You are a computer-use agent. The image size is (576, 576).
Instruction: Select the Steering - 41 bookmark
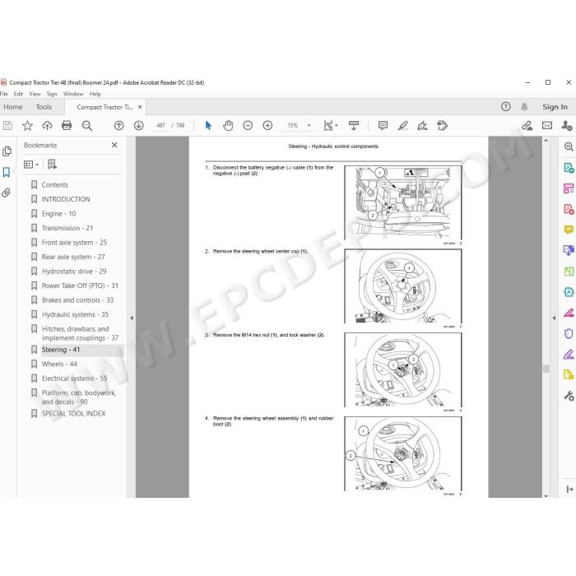coord(61,350)
